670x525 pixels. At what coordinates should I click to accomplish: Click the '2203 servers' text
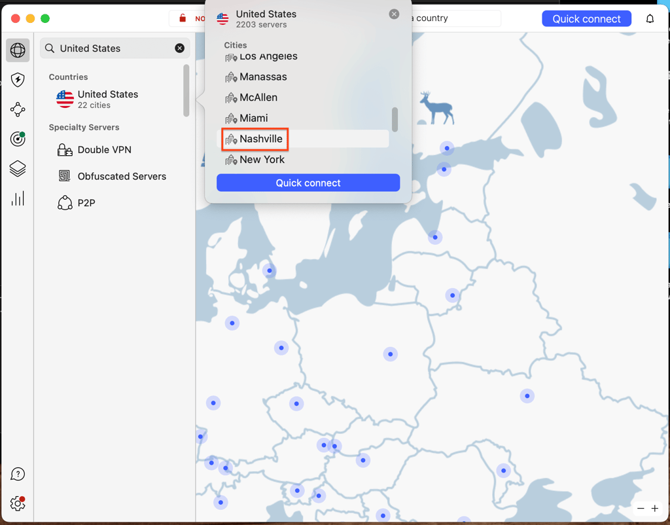(261, 25)
